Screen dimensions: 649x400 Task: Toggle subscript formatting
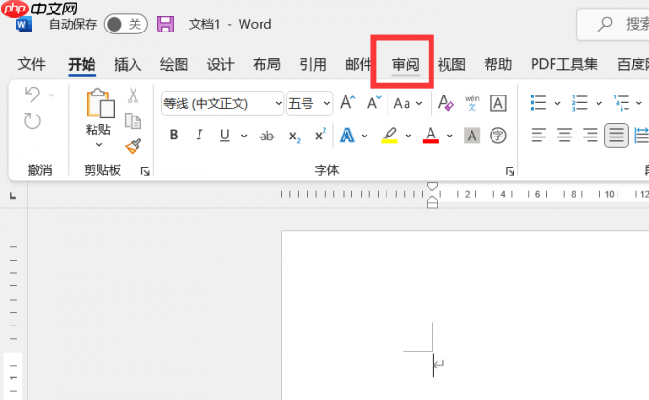(x=294, y=136)
